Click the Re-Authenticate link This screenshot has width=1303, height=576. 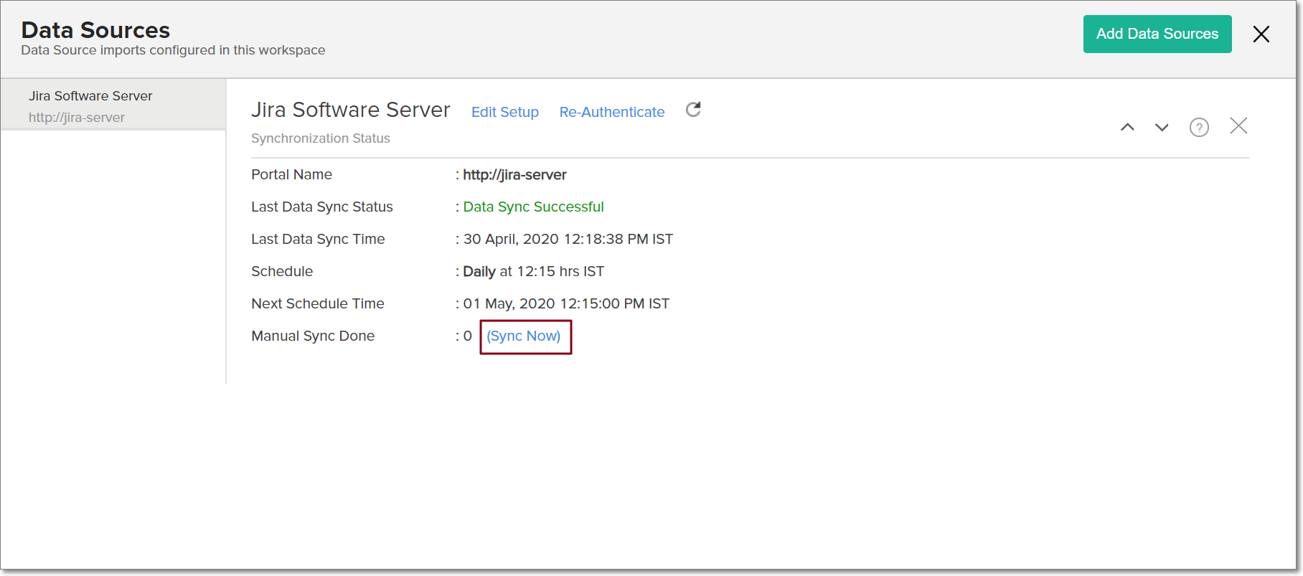coord(611,112)
